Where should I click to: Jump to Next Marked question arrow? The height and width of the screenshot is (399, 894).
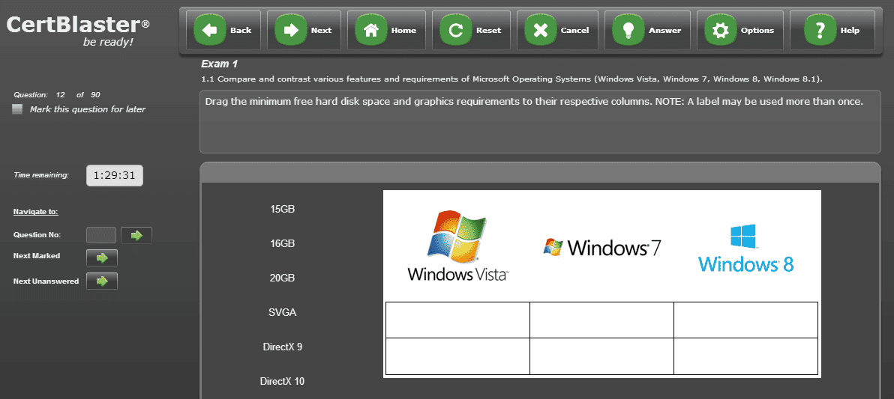coord(101,258)
